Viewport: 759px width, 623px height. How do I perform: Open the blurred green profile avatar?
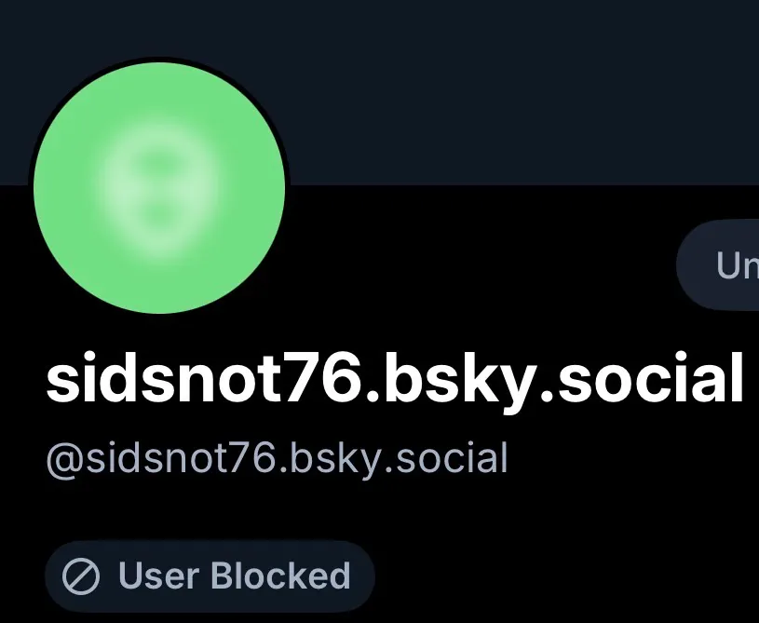159,188
